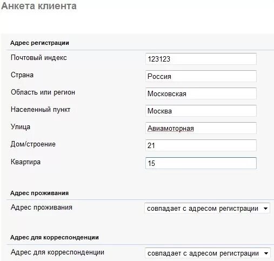274x261 pixels.
Task: Focus the Квартира field with value 15
Action: (201, 163)
